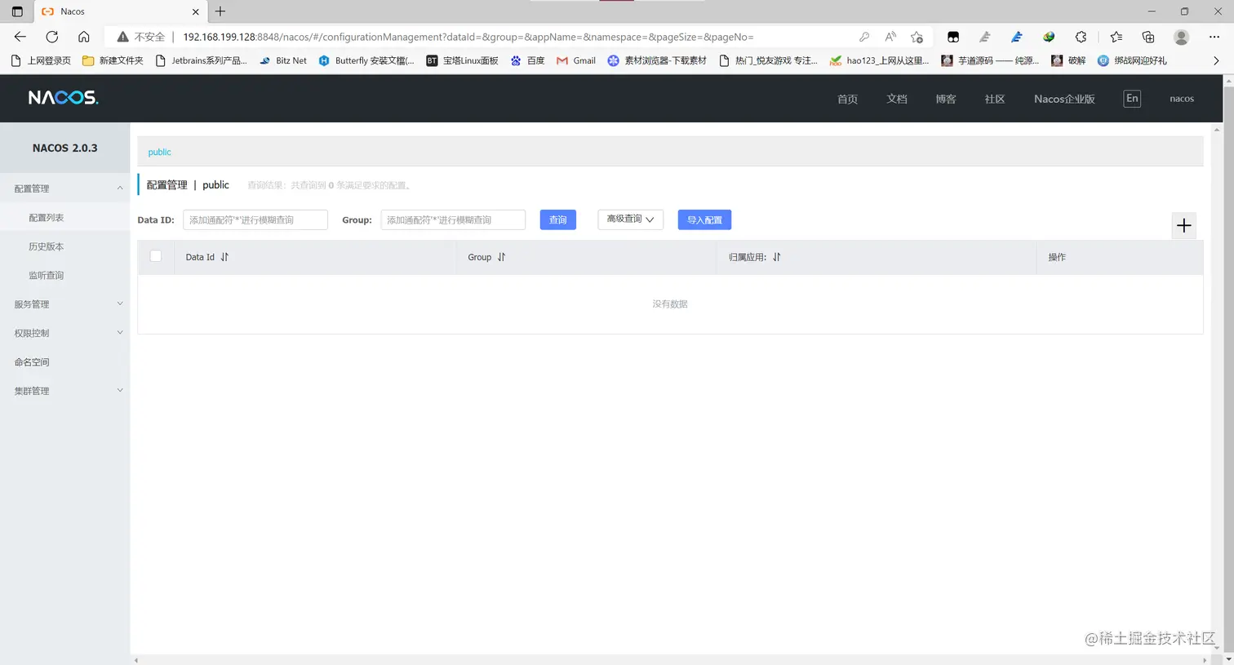Viewport: 1234px width, 665px height.
Task: Sort by Group column arrows
Action: click(x=501, y=257)
